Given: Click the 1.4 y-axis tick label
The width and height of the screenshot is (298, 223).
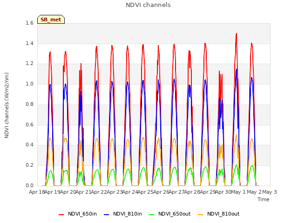Looking at the screenshot, I should [29, 43].
